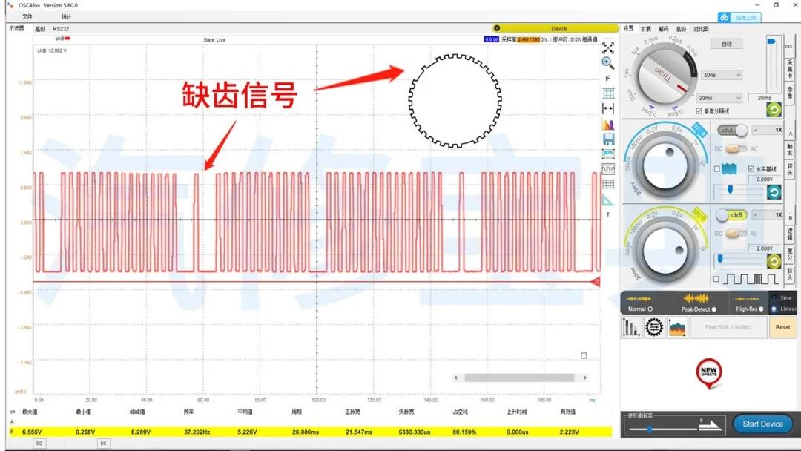Open the 扩展 tab in right panel
This screenshot has height=451, width=801.
pyautogui.click(x=646, y=29)
